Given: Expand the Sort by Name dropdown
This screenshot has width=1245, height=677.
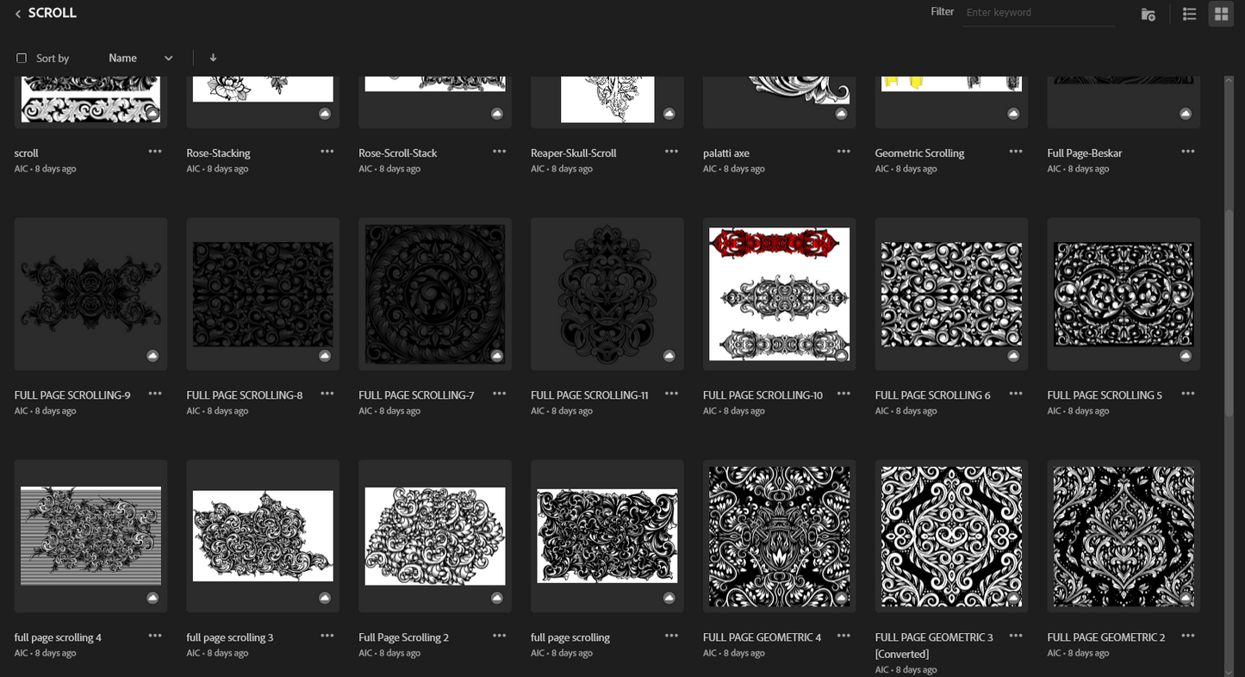Looking at the screenshot, I should click(x=140, y=58).
